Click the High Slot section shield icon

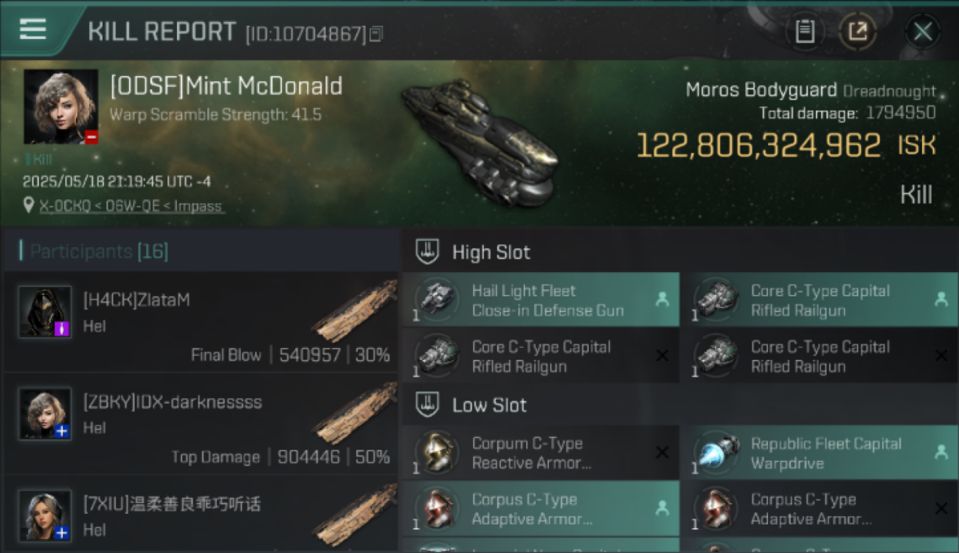coord(428,251)
